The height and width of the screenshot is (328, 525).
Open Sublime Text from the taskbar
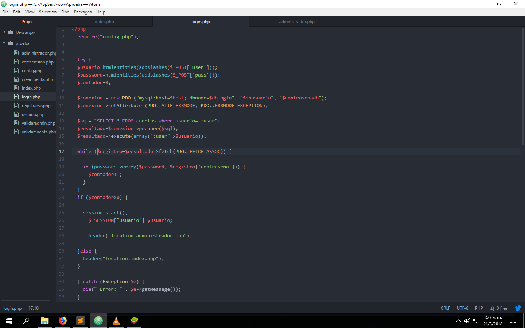[x=81, y=321]
